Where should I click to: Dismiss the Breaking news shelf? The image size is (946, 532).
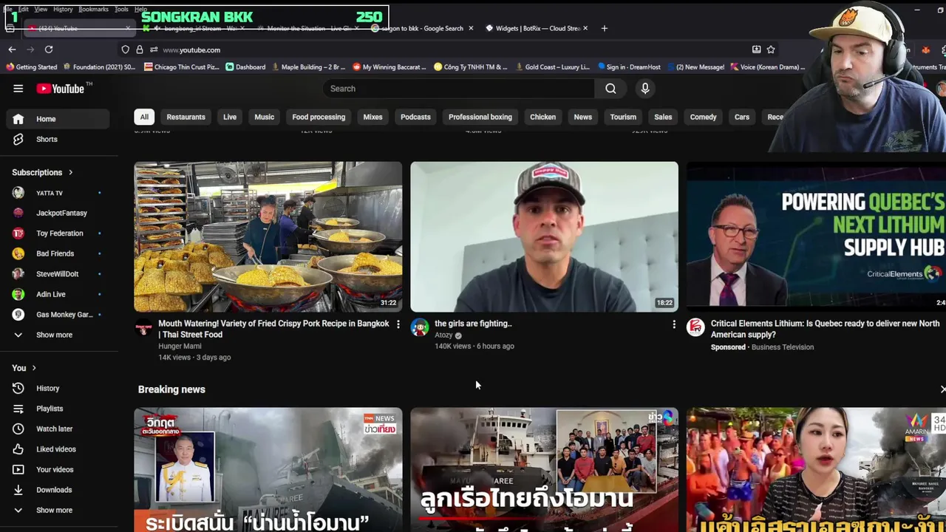(x=942, y=389)
